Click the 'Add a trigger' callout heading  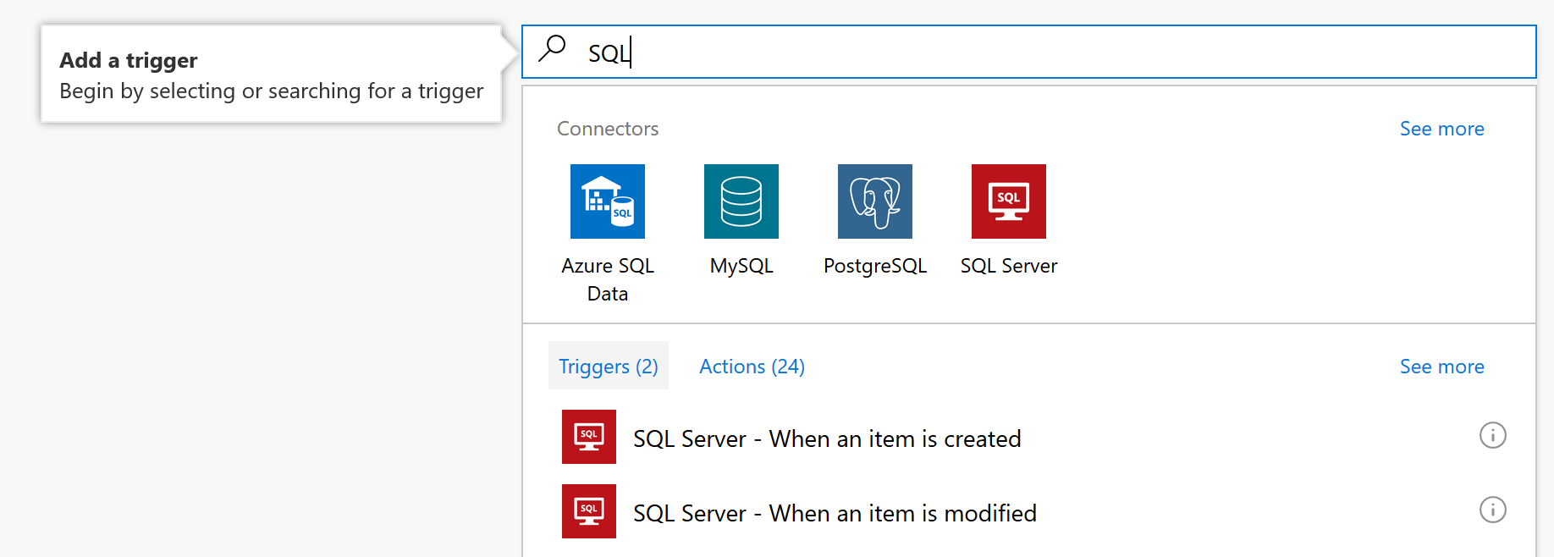129,61
